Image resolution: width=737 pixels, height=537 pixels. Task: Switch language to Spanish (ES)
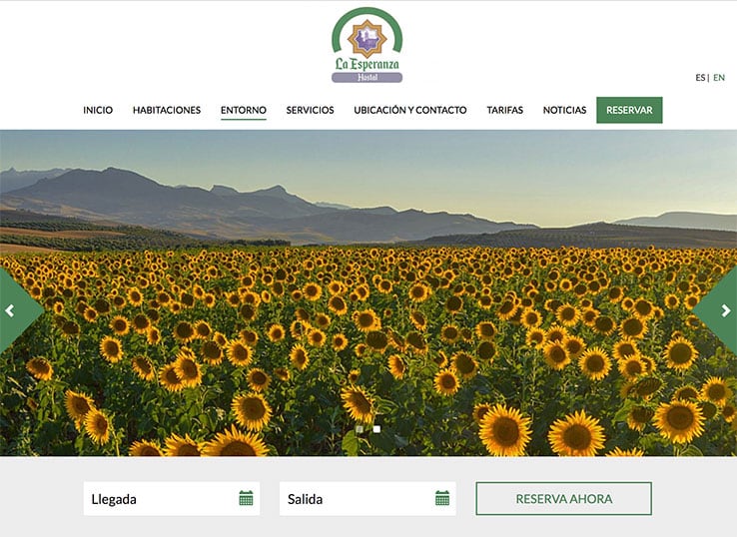[x=700, y=78]
